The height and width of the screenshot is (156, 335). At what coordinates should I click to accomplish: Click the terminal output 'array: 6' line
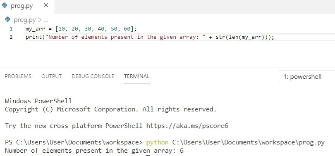(94, 151)
